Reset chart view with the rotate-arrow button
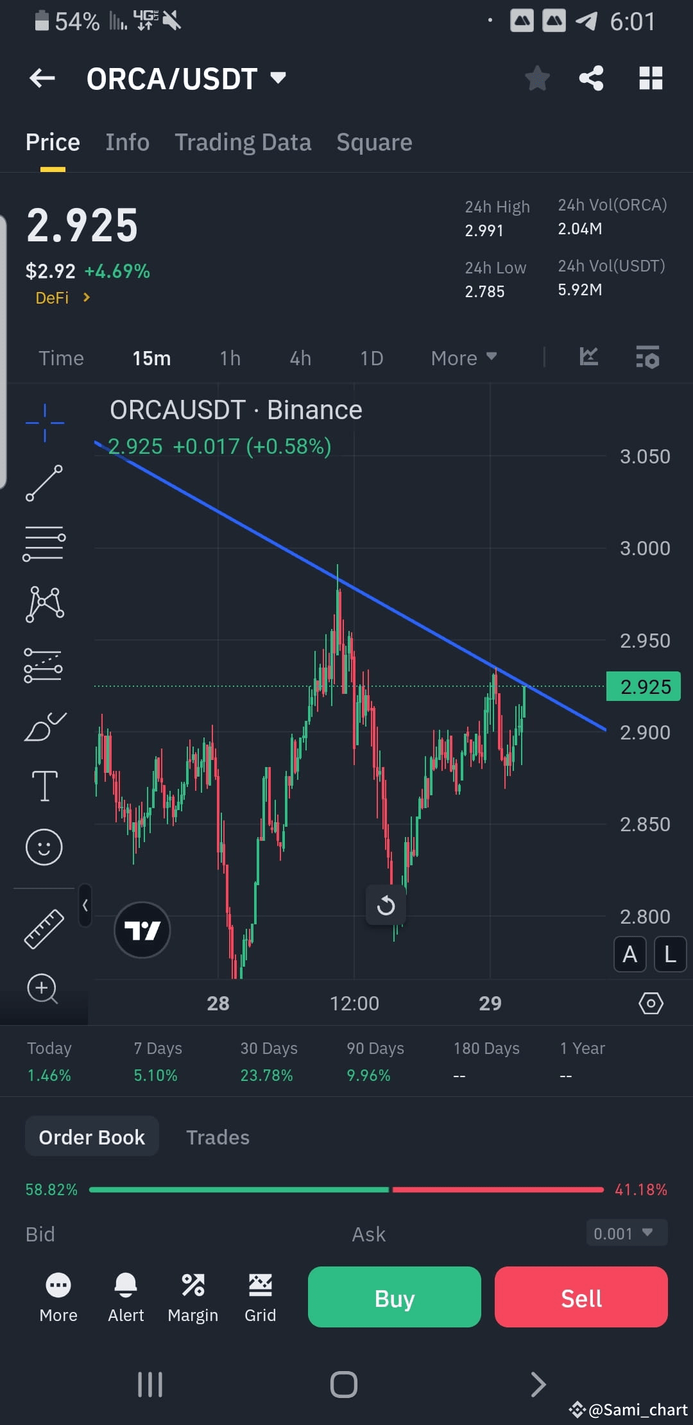This screenshot has width=693, height=1425. [386, 906]
